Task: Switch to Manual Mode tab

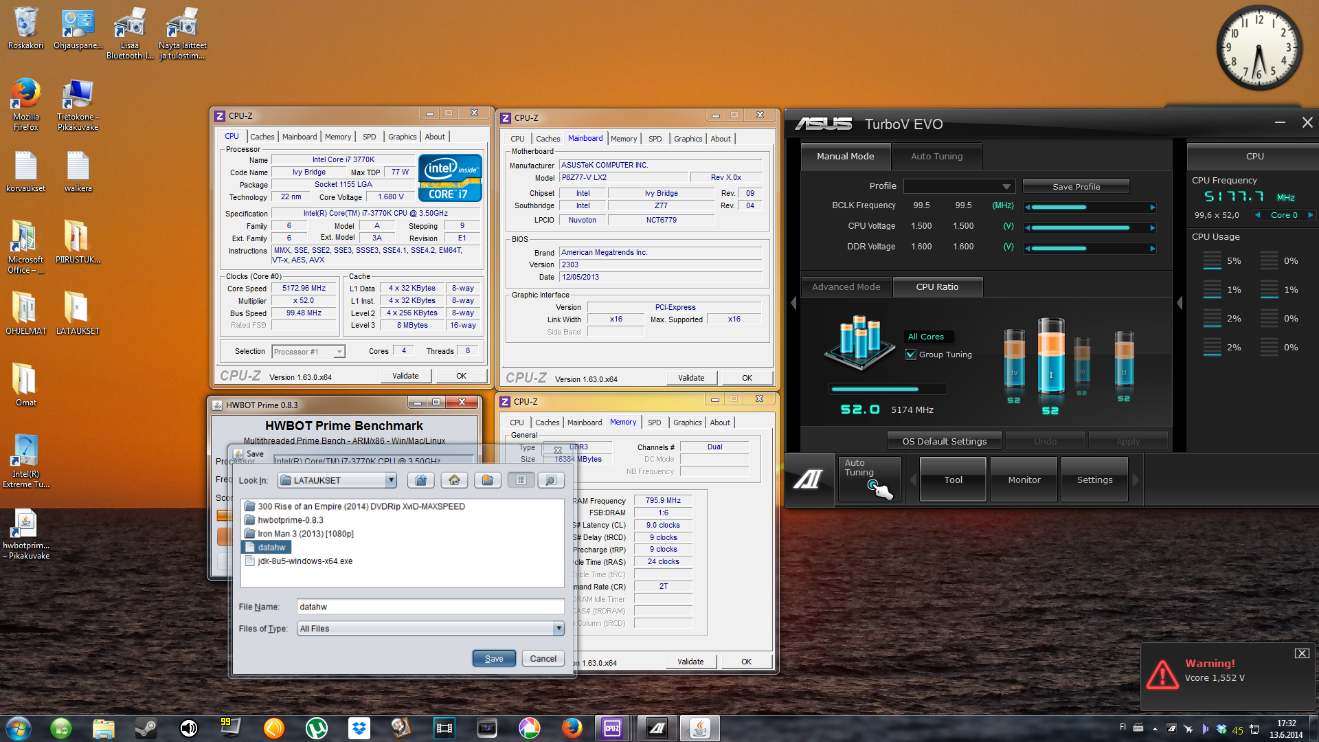Action: (845, 157)
